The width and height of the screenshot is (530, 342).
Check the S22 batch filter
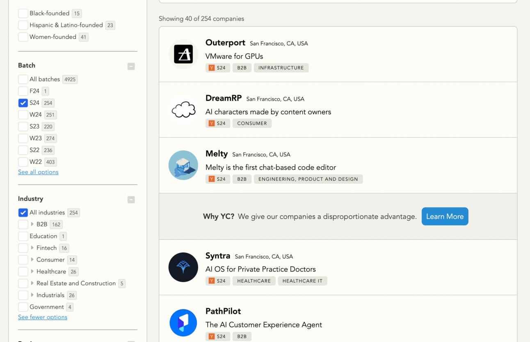[x=23, y=150]
